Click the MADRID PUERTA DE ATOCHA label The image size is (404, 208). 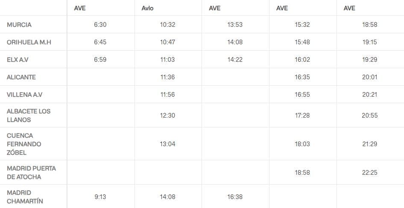[x=31, y=173]
